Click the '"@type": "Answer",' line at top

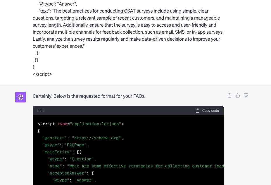(x=58, y=4)
